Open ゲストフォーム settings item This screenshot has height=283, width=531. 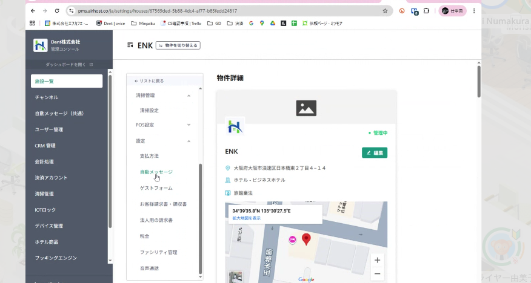(x=156, y=188)
